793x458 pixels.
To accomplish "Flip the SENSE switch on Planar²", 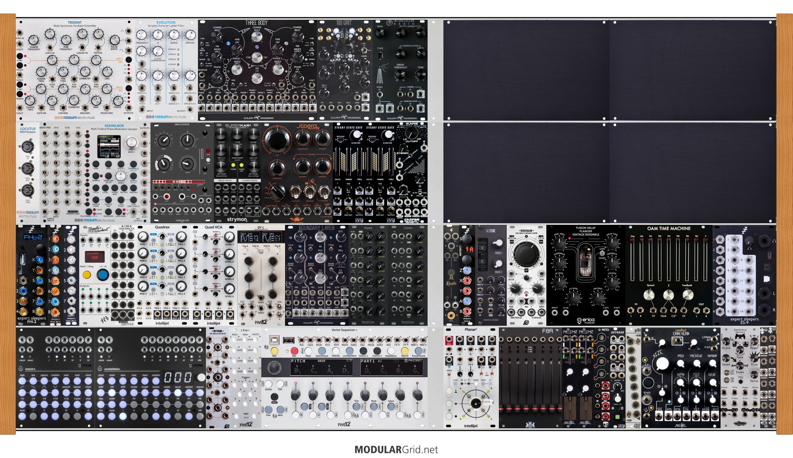I will (449, 374).
